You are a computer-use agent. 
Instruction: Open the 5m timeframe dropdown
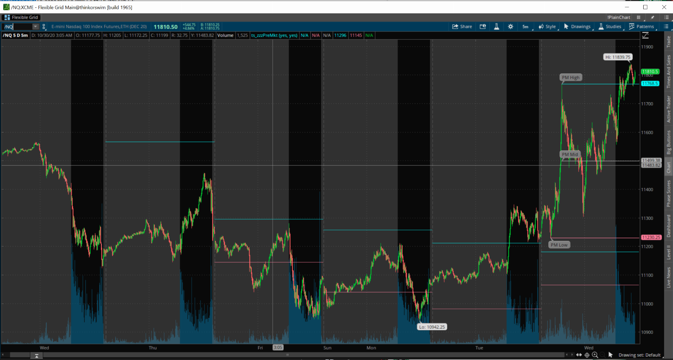coord(526,27)
